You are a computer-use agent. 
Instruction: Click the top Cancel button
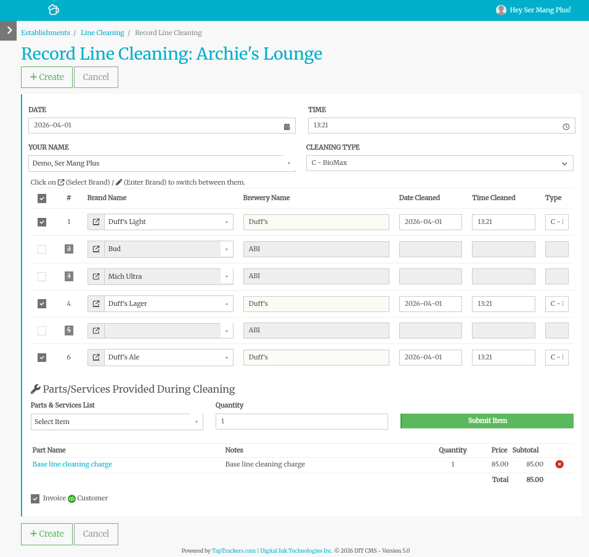(95, 78)
